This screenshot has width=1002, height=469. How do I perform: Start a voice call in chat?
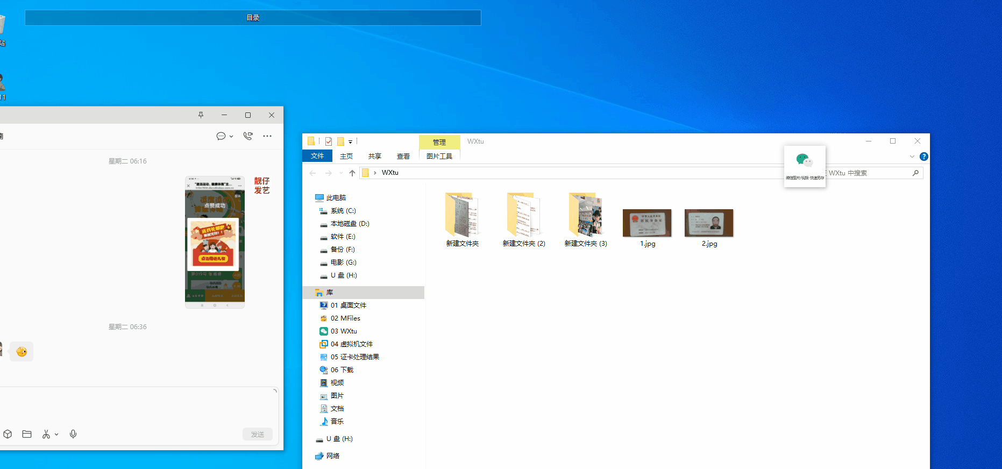tap(248, 136)
